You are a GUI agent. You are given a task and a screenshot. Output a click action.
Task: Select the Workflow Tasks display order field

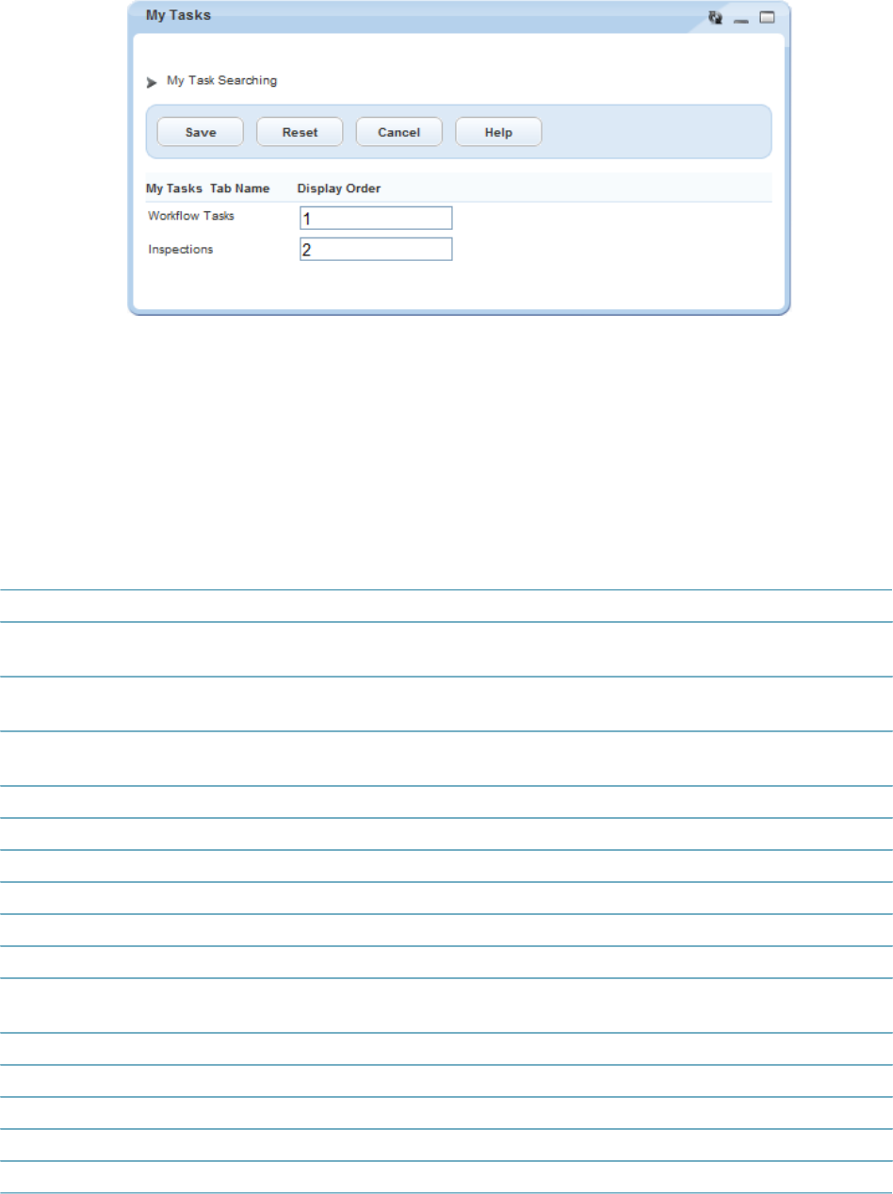coord(376,218)
